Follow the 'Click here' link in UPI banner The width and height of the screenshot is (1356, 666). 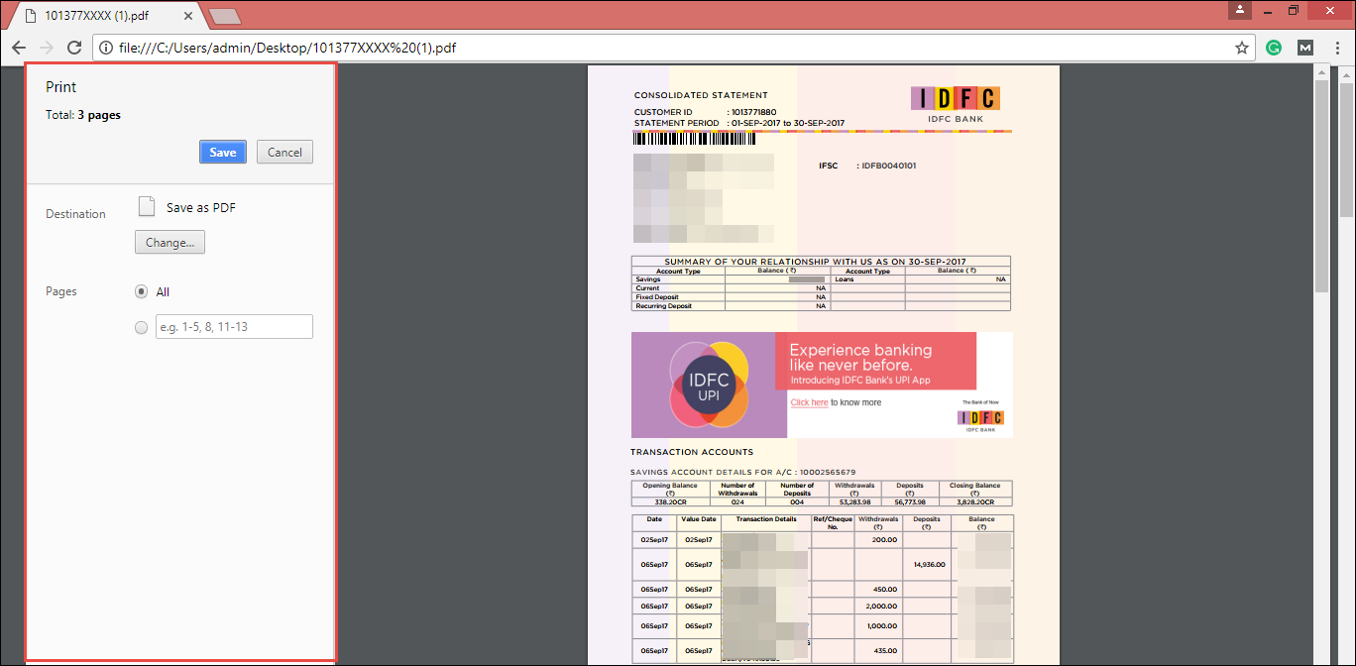809,402
